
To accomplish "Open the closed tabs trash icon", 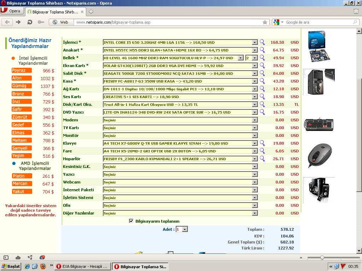I will click(356, 11).
